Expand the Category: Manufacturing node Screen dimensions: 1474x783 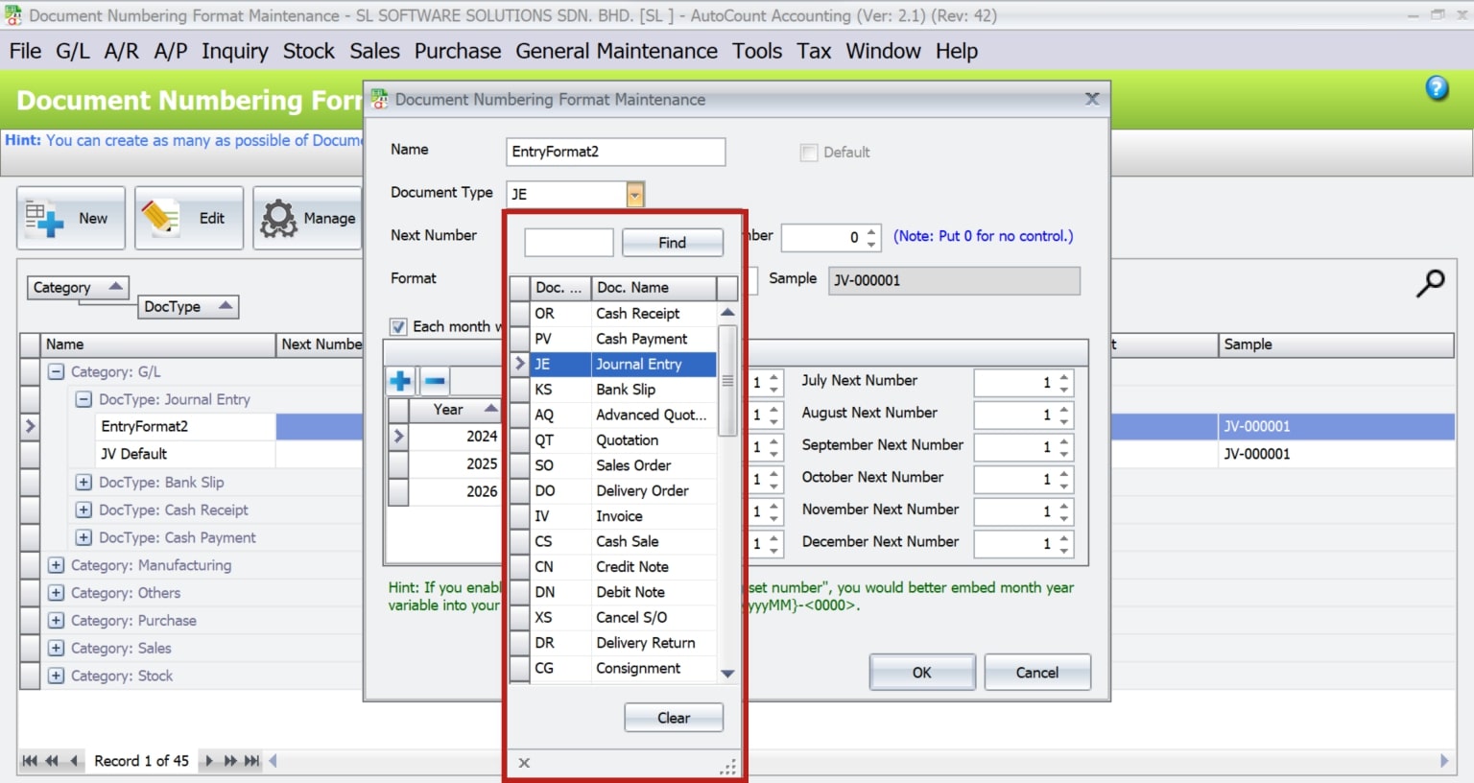click(55, 565)
